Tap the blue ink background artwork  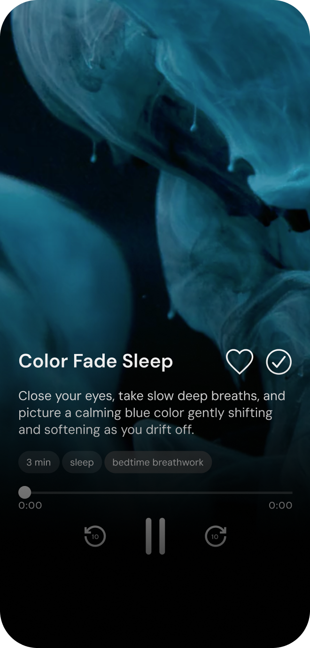[155, 164]
